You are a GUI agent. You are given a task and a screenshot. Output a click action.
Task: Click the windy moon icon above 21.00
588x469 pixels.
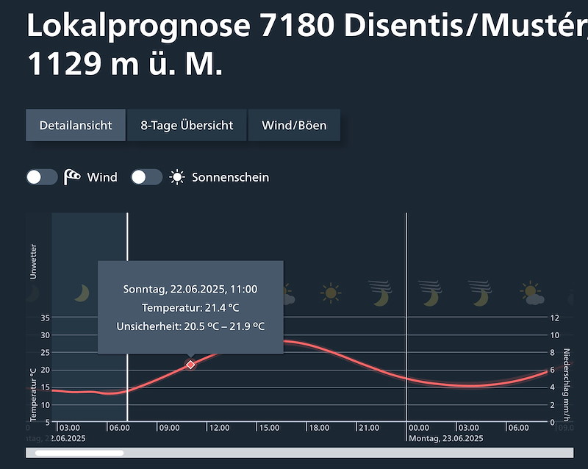click(x=380, y=293)
